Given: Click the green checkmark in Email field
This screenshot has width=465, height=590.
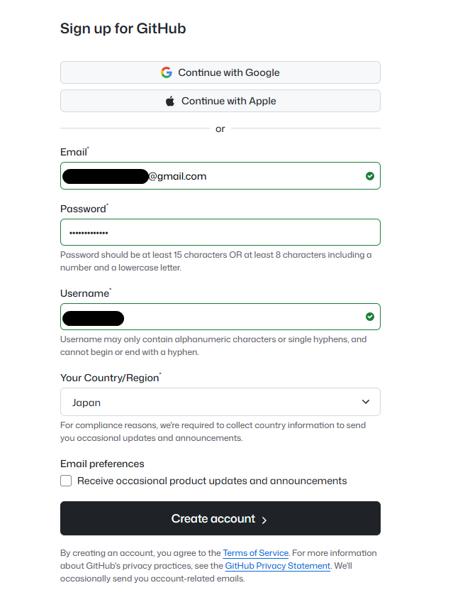Looking at the screenshot, I should [x=369, y=175].
